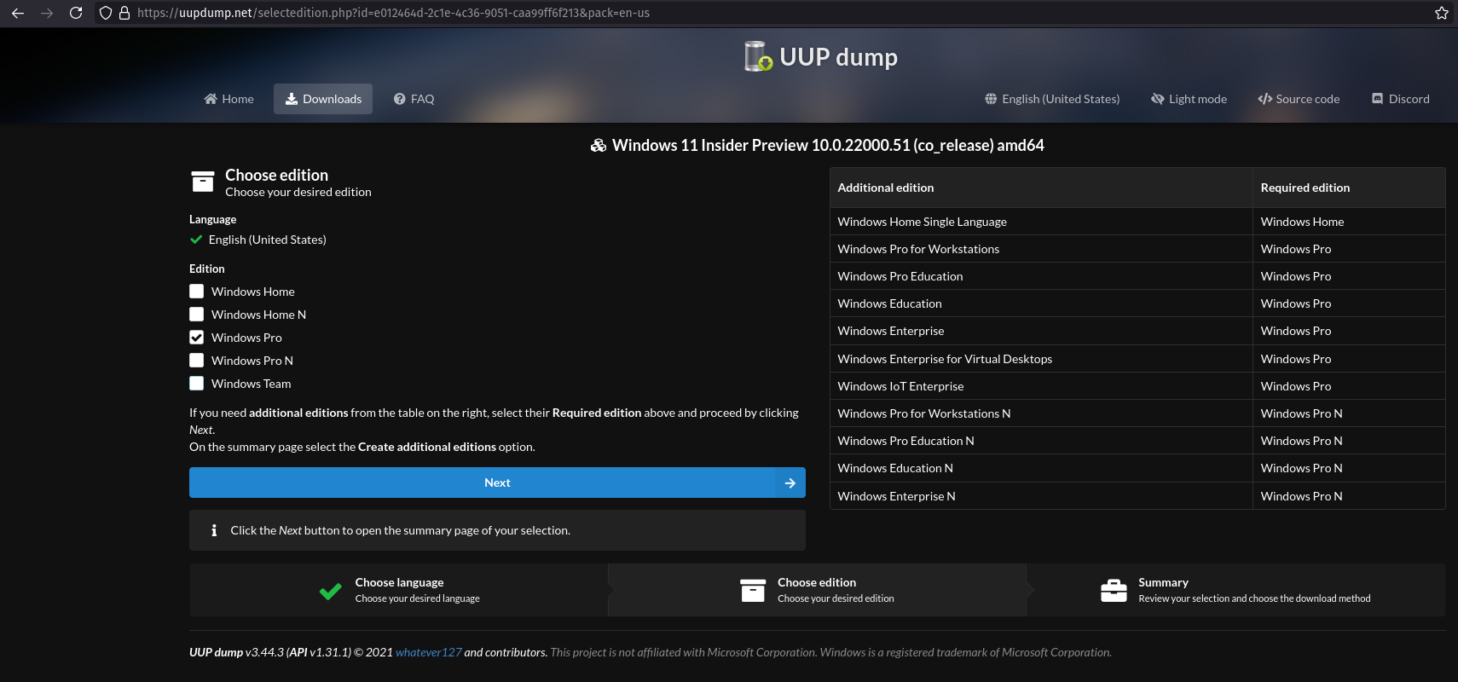
Task: Navigate to Home in the navbar
Action: tap(229, 99)
